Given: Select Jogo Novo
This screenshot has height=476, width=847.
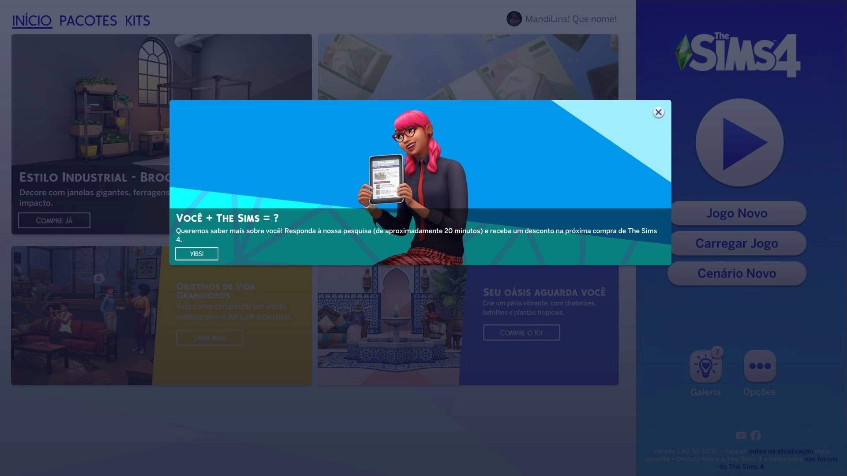Looking at the screenshot, I should coord(737,213).
